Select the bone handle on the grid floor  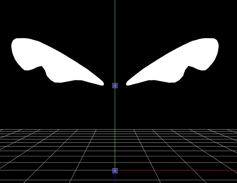tap(115, 171)
